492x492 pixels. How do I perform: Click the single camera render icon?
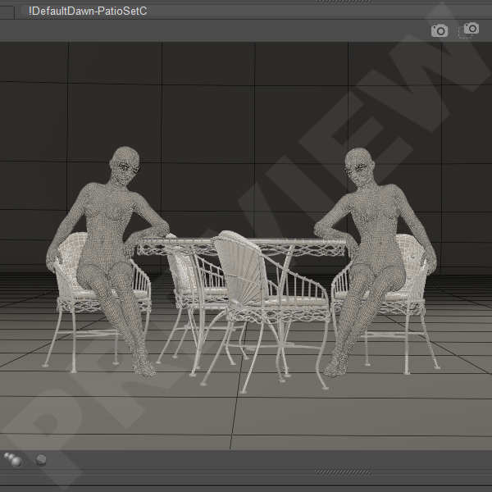click(440, 30)
